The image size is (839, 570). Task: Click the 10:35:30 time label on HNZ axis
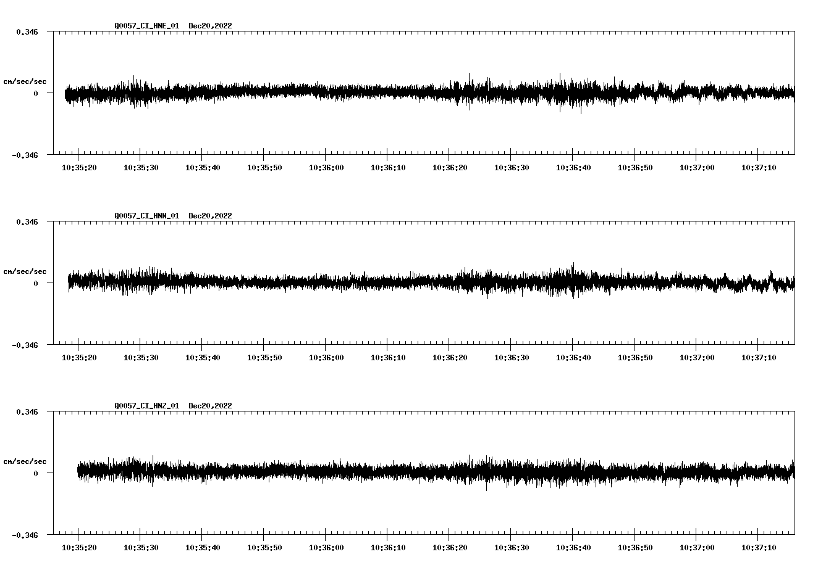click(x=141, y=548)
